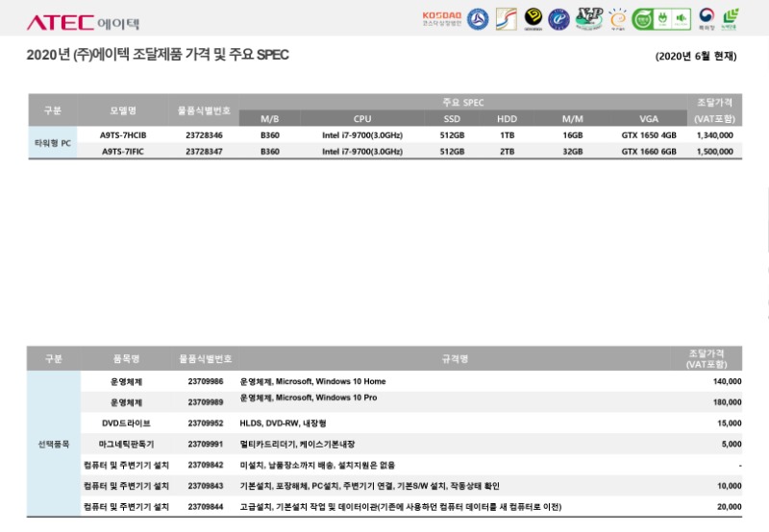Click the '고급설치' installation description
The height and width of the screenshot is (532, 769).
(x=401, y=506)
